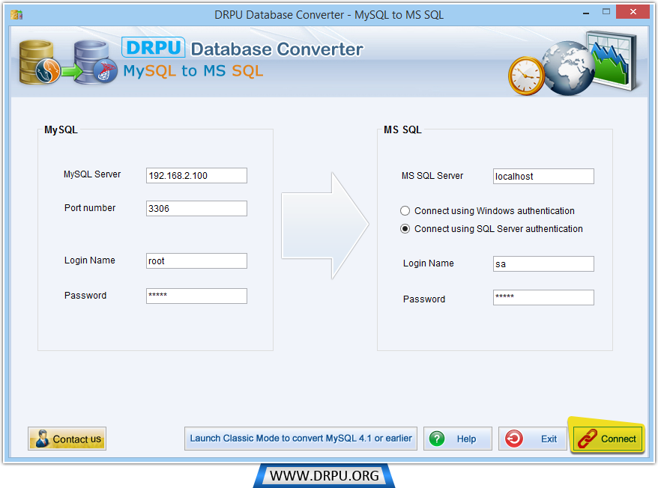Click the window title bar text
This screenshot has height=488, width=658.
pyautogui.click(x=329, y=15)
